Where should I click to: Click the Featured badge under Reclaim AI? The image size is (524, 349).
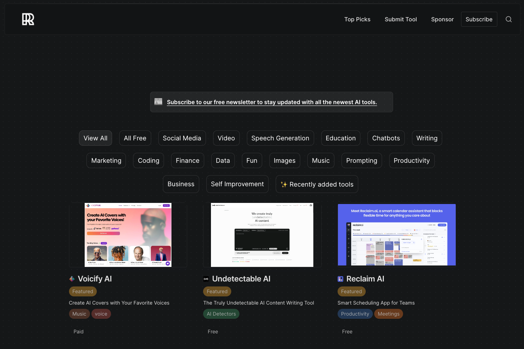click(x=351, y=291)
